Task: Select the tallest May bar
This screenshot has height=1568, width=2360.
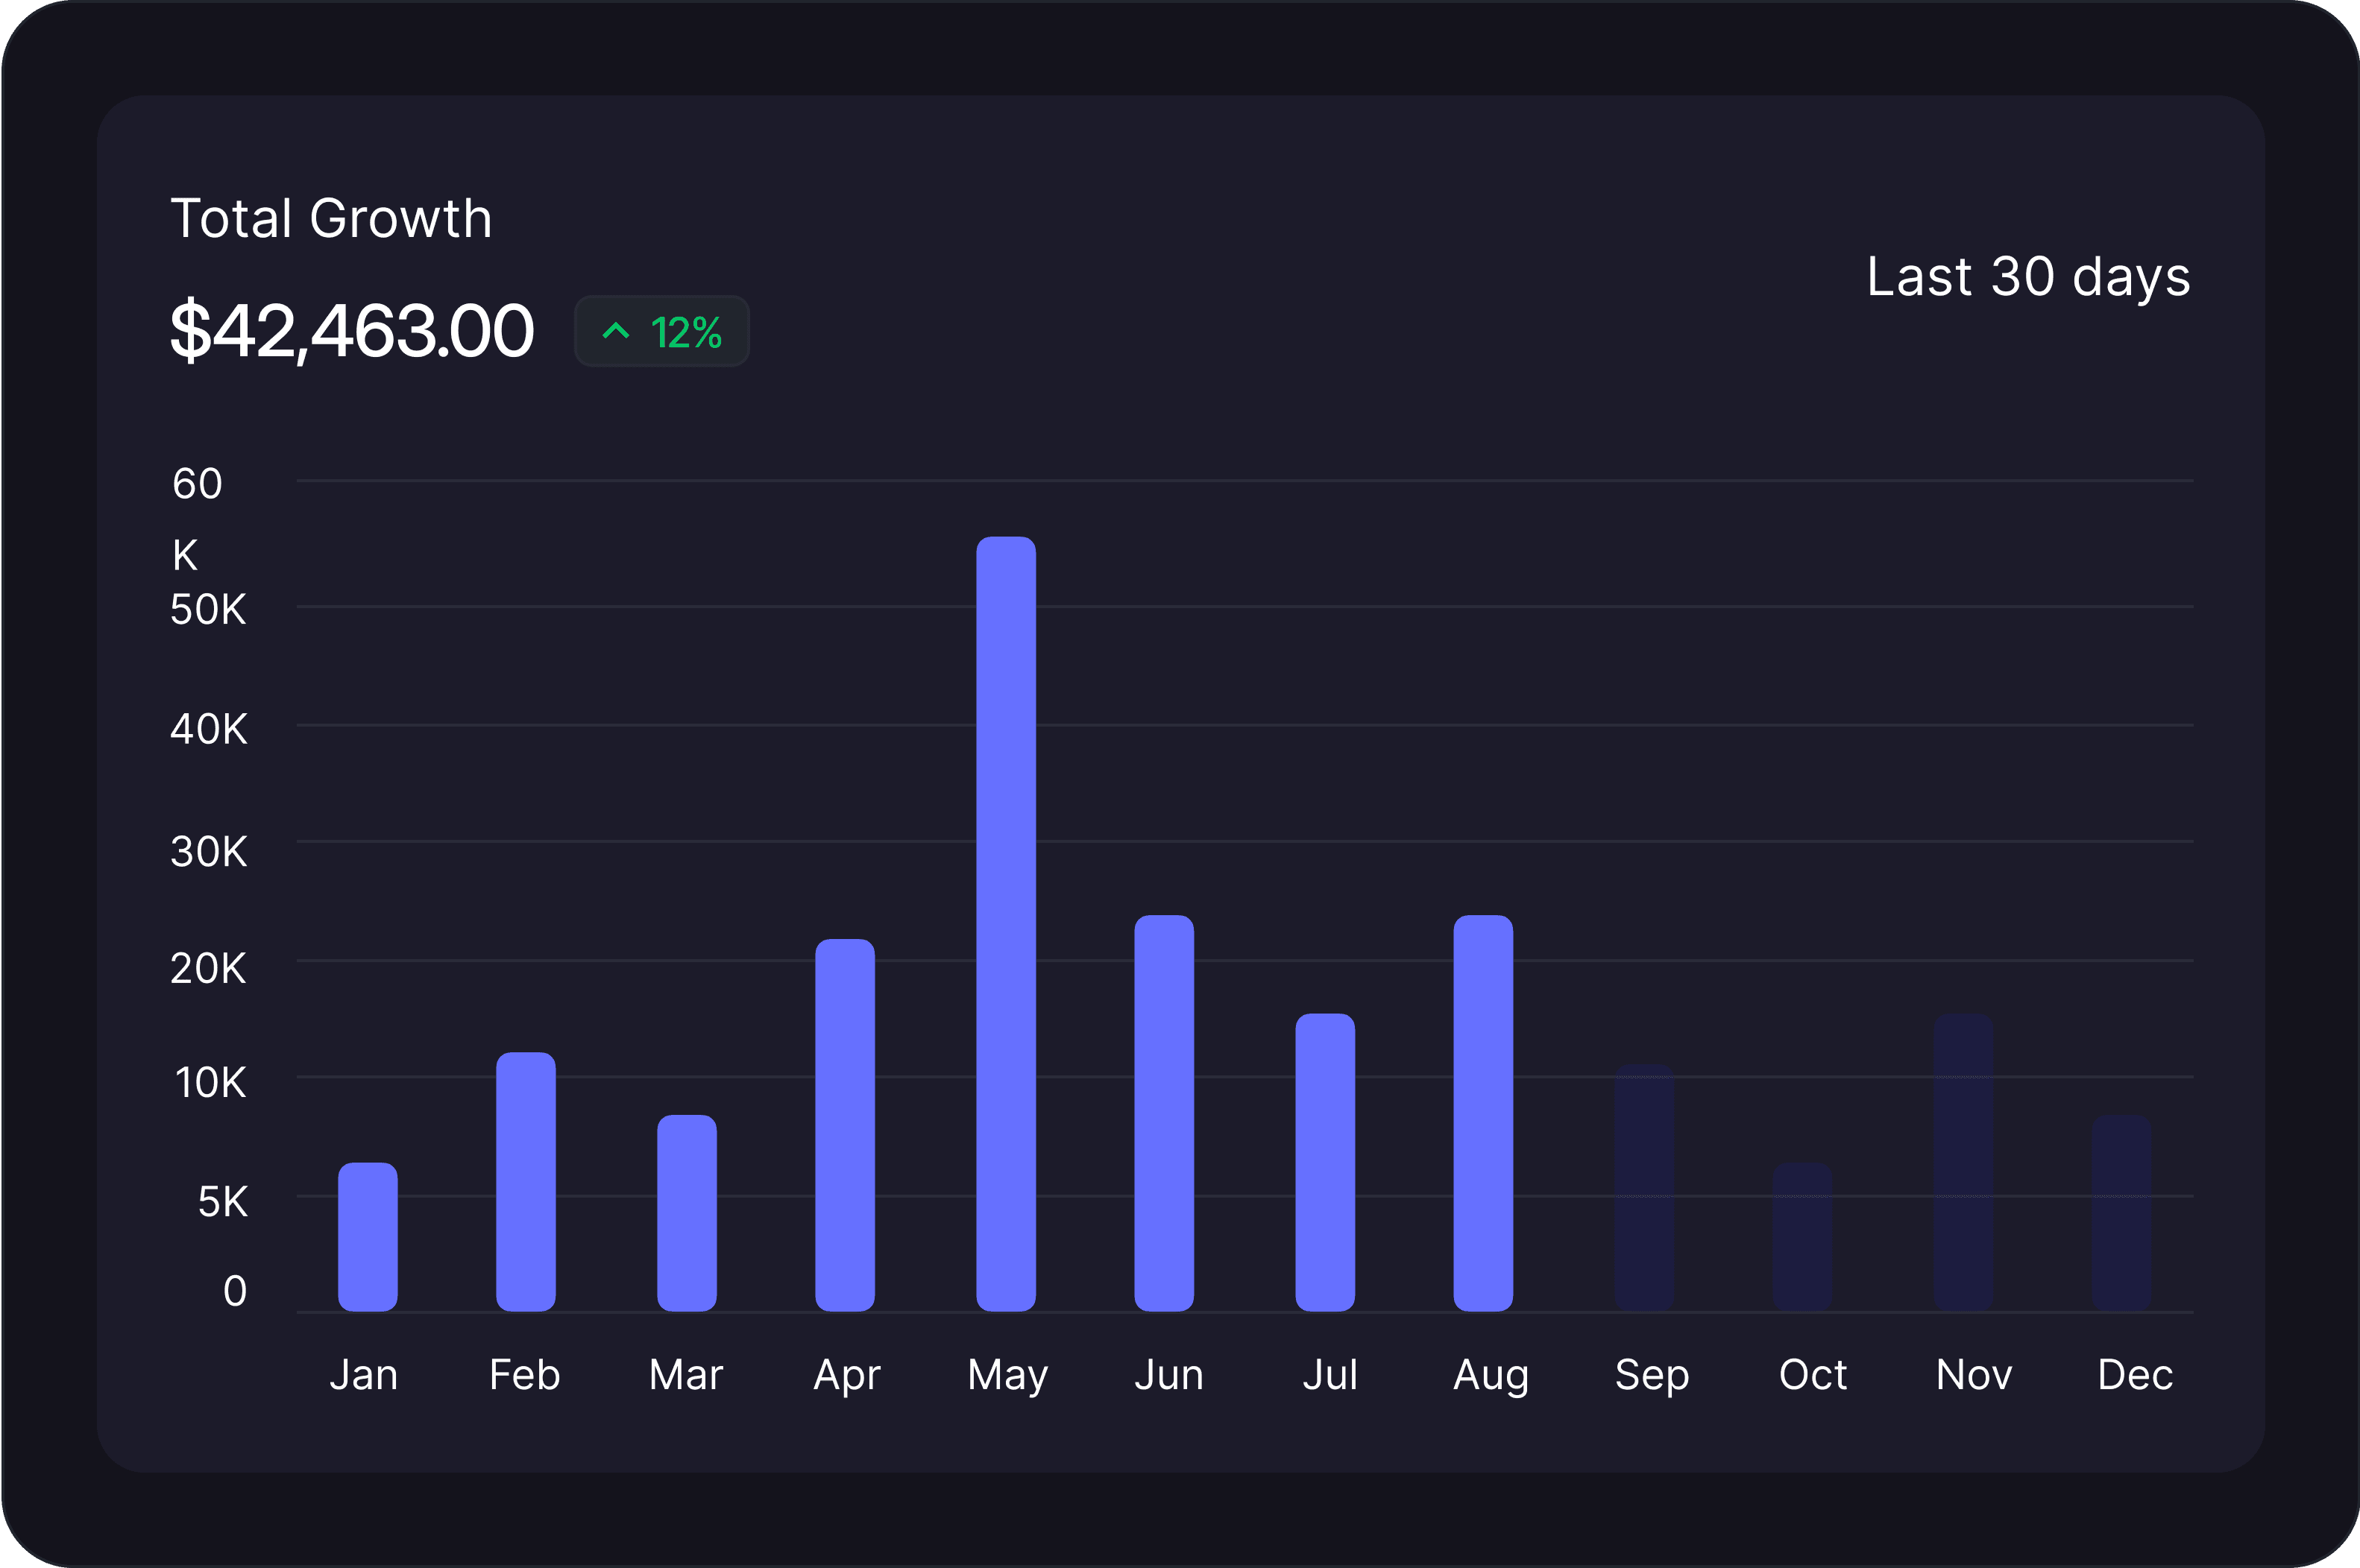Action: click(1005, 924)
